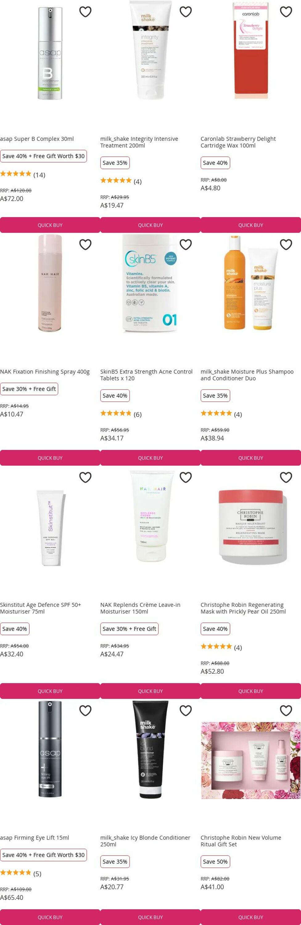Viewport: 301px width, 925px height.
Task: Open Skinstitut Age Defence product image
Action: 50,527
